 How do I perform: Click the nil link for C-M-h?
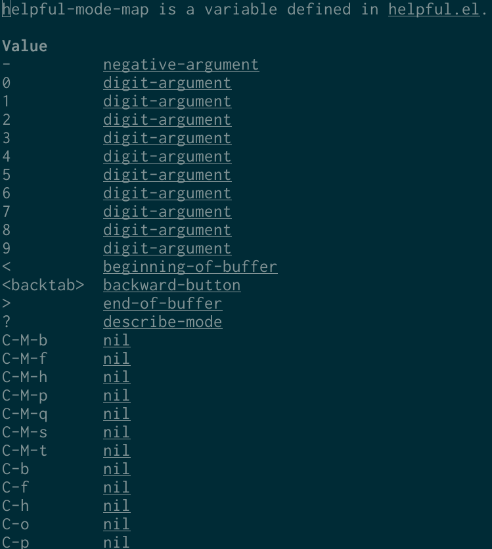(x=117, y=377)
